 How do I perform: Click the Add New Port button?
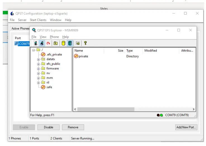[x=186, y=127]
